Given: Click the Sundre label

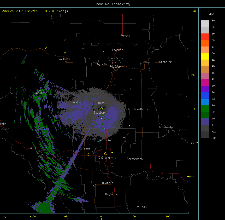Looking at the screenshot, I should tap(76, 102).
